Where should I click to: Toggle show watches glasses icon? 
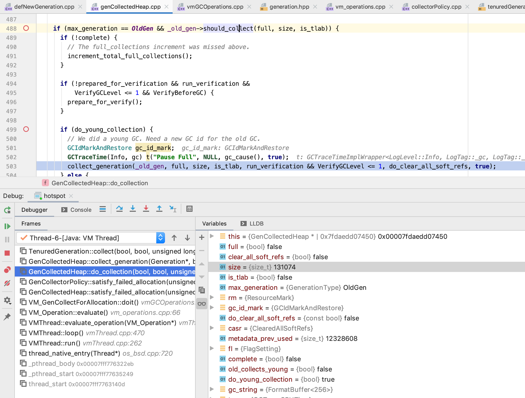click(x=202, y=304)
